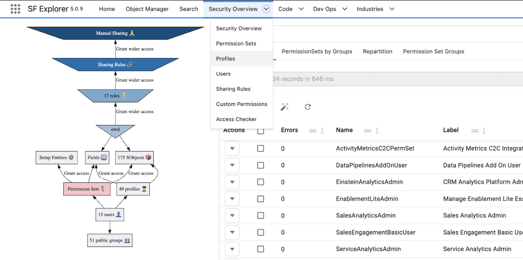Open actions dropdown for ServiceAnalyticsAdmin row
The width and height of the screenshot is (523, 260).
coord(232,249)
